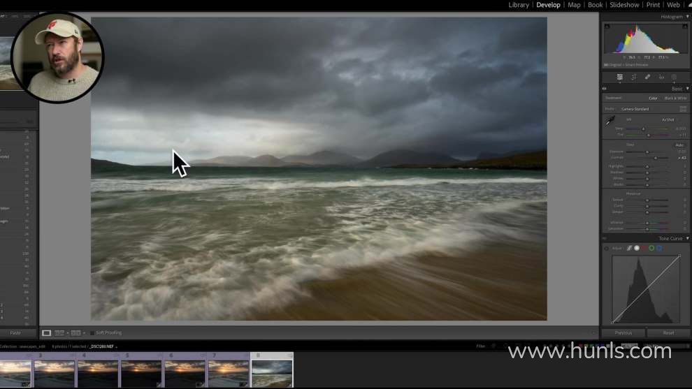Click the Tint slider handle
692x389 pixels.
(648, 135)
